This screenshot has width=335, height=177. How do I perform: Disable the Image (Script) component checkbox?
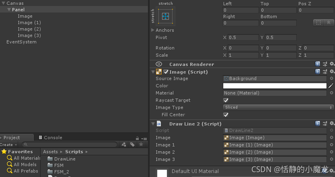[x=166, y=72]
